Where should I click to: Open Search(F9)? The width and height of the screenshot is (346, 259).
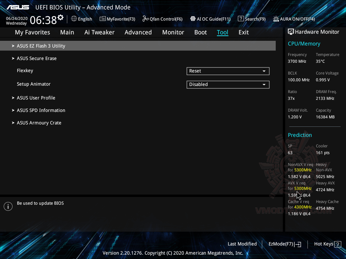252,19
